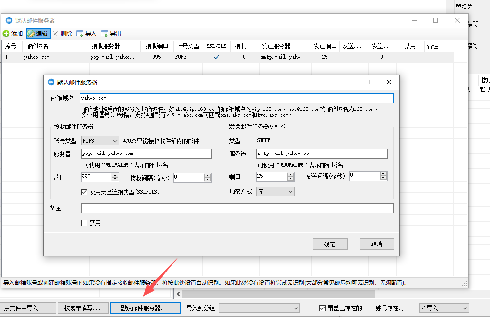This screenshot has height=317, width=490.
Task: Click the receiving port 995 field
Action: tap(96, 177)
